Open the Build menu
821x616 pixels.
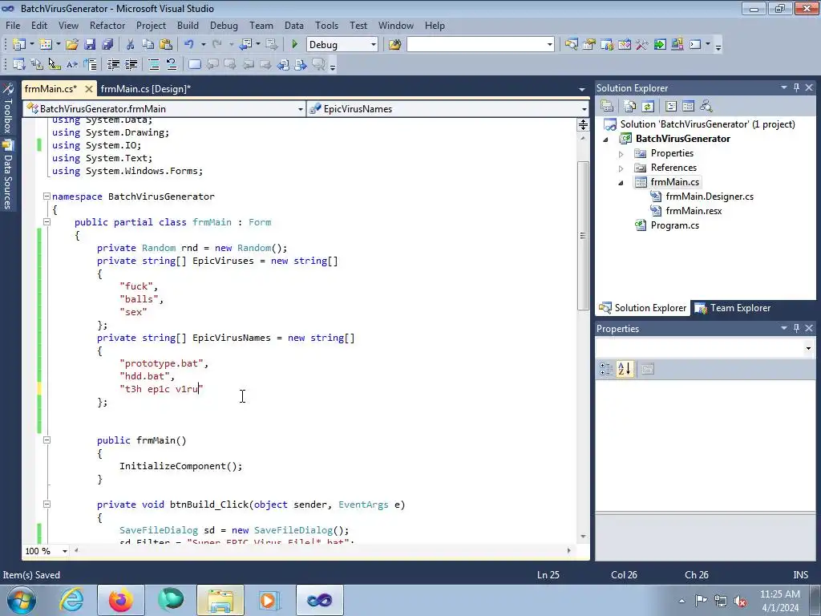188,25
